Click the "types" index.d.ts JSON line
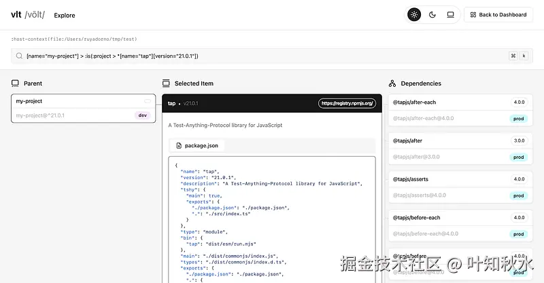544x283 pixels. pos(233,262)
